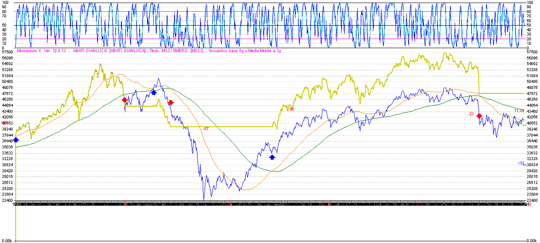Click the 57500 label on left price axis
The width and height of the screenshot is (540, 243).
(7, 52)
